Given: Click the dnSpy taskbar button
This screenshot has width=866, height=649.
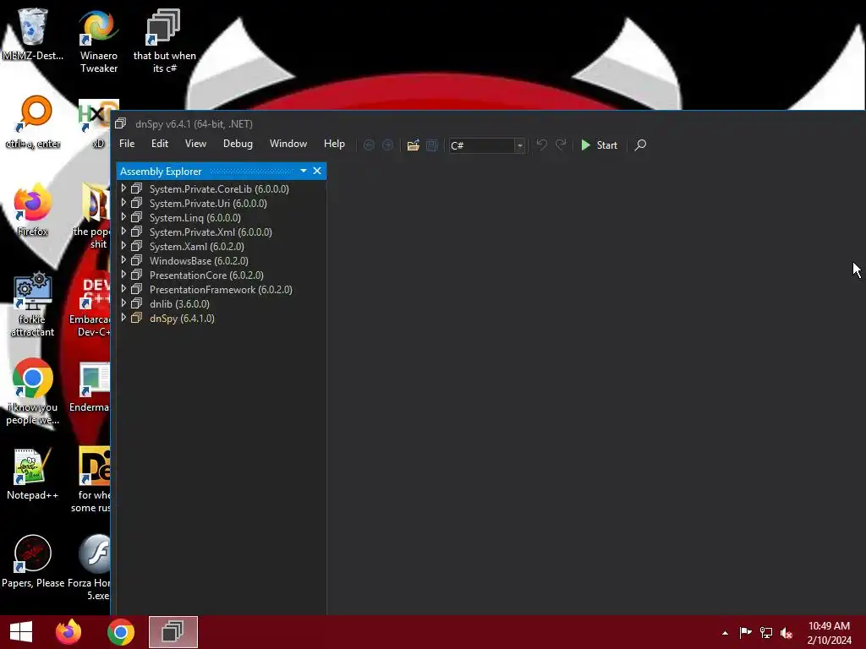Looking at the screenshot, I should pyautogui.click(x=173, y=632).
